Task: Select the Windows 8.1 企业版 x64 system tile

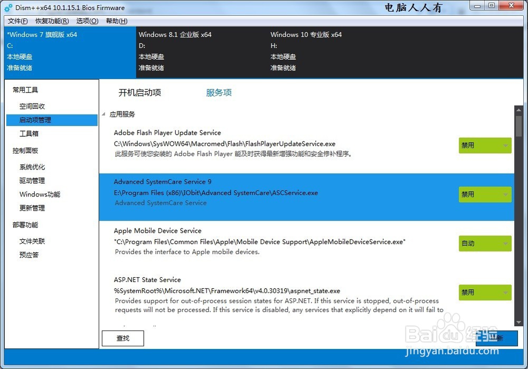Action: pos(202,52)
